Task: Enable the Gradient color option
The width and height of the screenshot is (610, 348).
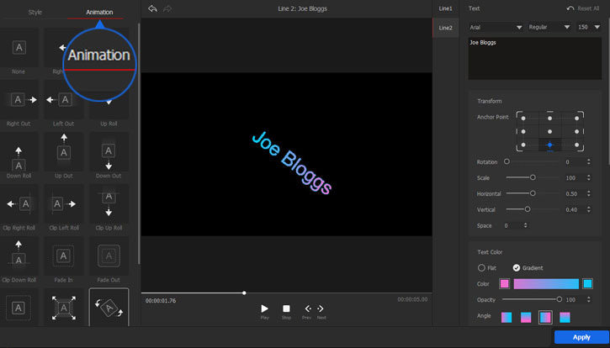Action: [517, 267]
